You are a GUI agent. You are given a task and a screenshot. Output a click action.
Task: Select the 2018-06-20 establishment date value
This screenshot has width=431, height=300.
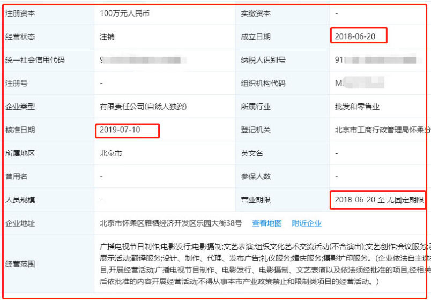coord(355,36)
